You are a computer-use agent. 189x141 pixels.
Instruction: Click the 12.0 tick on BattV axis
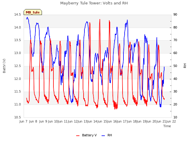click(x=18, y=79)
